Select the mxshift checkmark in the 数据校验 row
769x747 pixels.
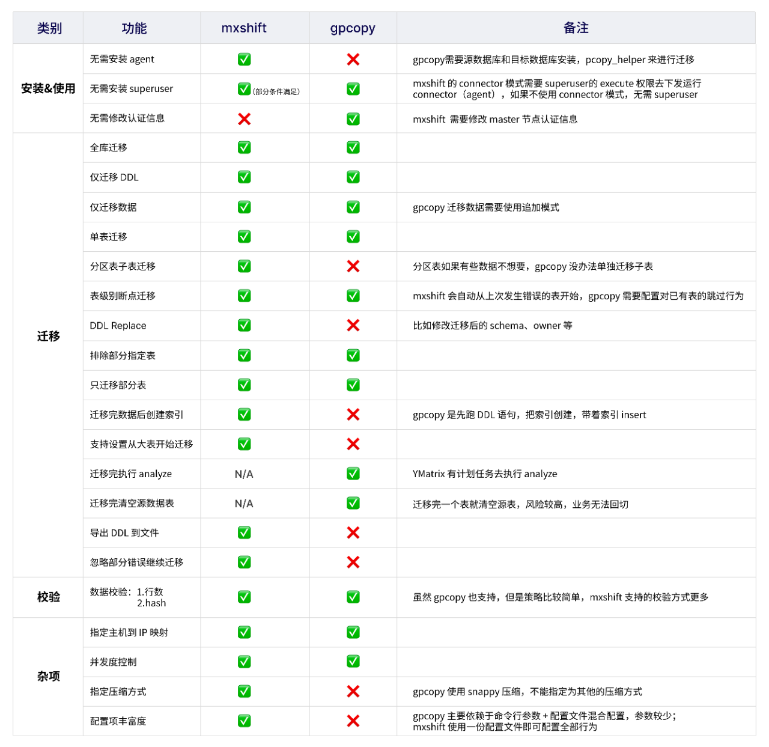(x=244, y=597)
